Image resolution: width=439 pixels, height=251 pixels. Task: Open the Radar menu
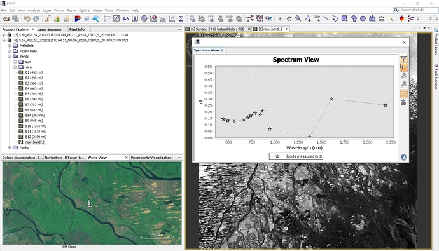click(x=97, y=10)
